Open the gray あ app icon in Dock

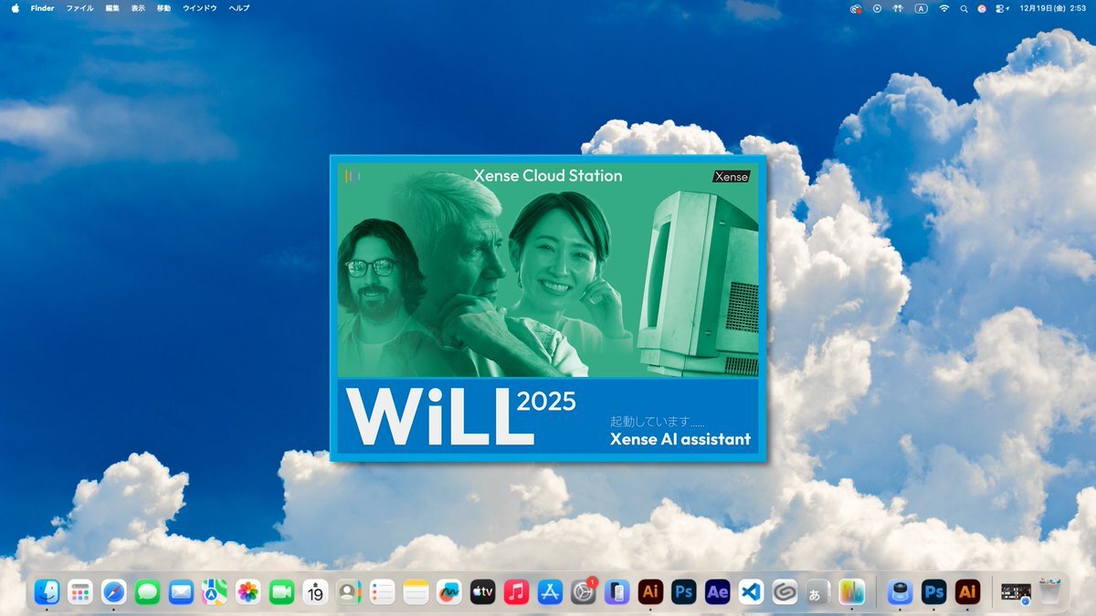tap(817, 592)
